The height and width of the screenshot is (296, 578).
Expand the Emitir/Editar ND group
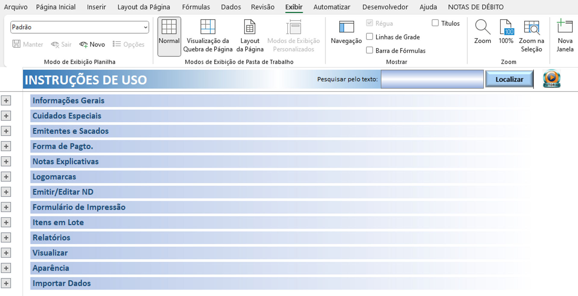(6, 192)
